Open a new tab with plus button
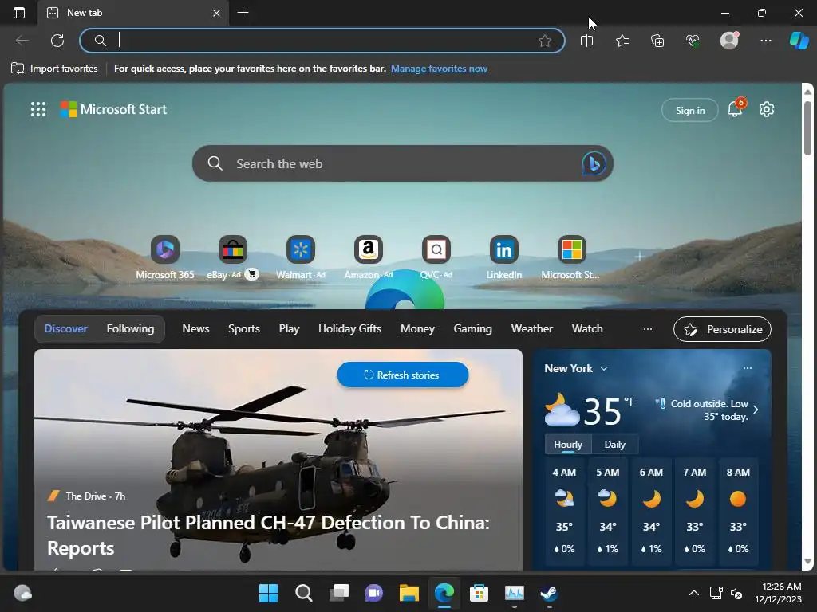Screen dimensions: 817x612 coord(243,13)
